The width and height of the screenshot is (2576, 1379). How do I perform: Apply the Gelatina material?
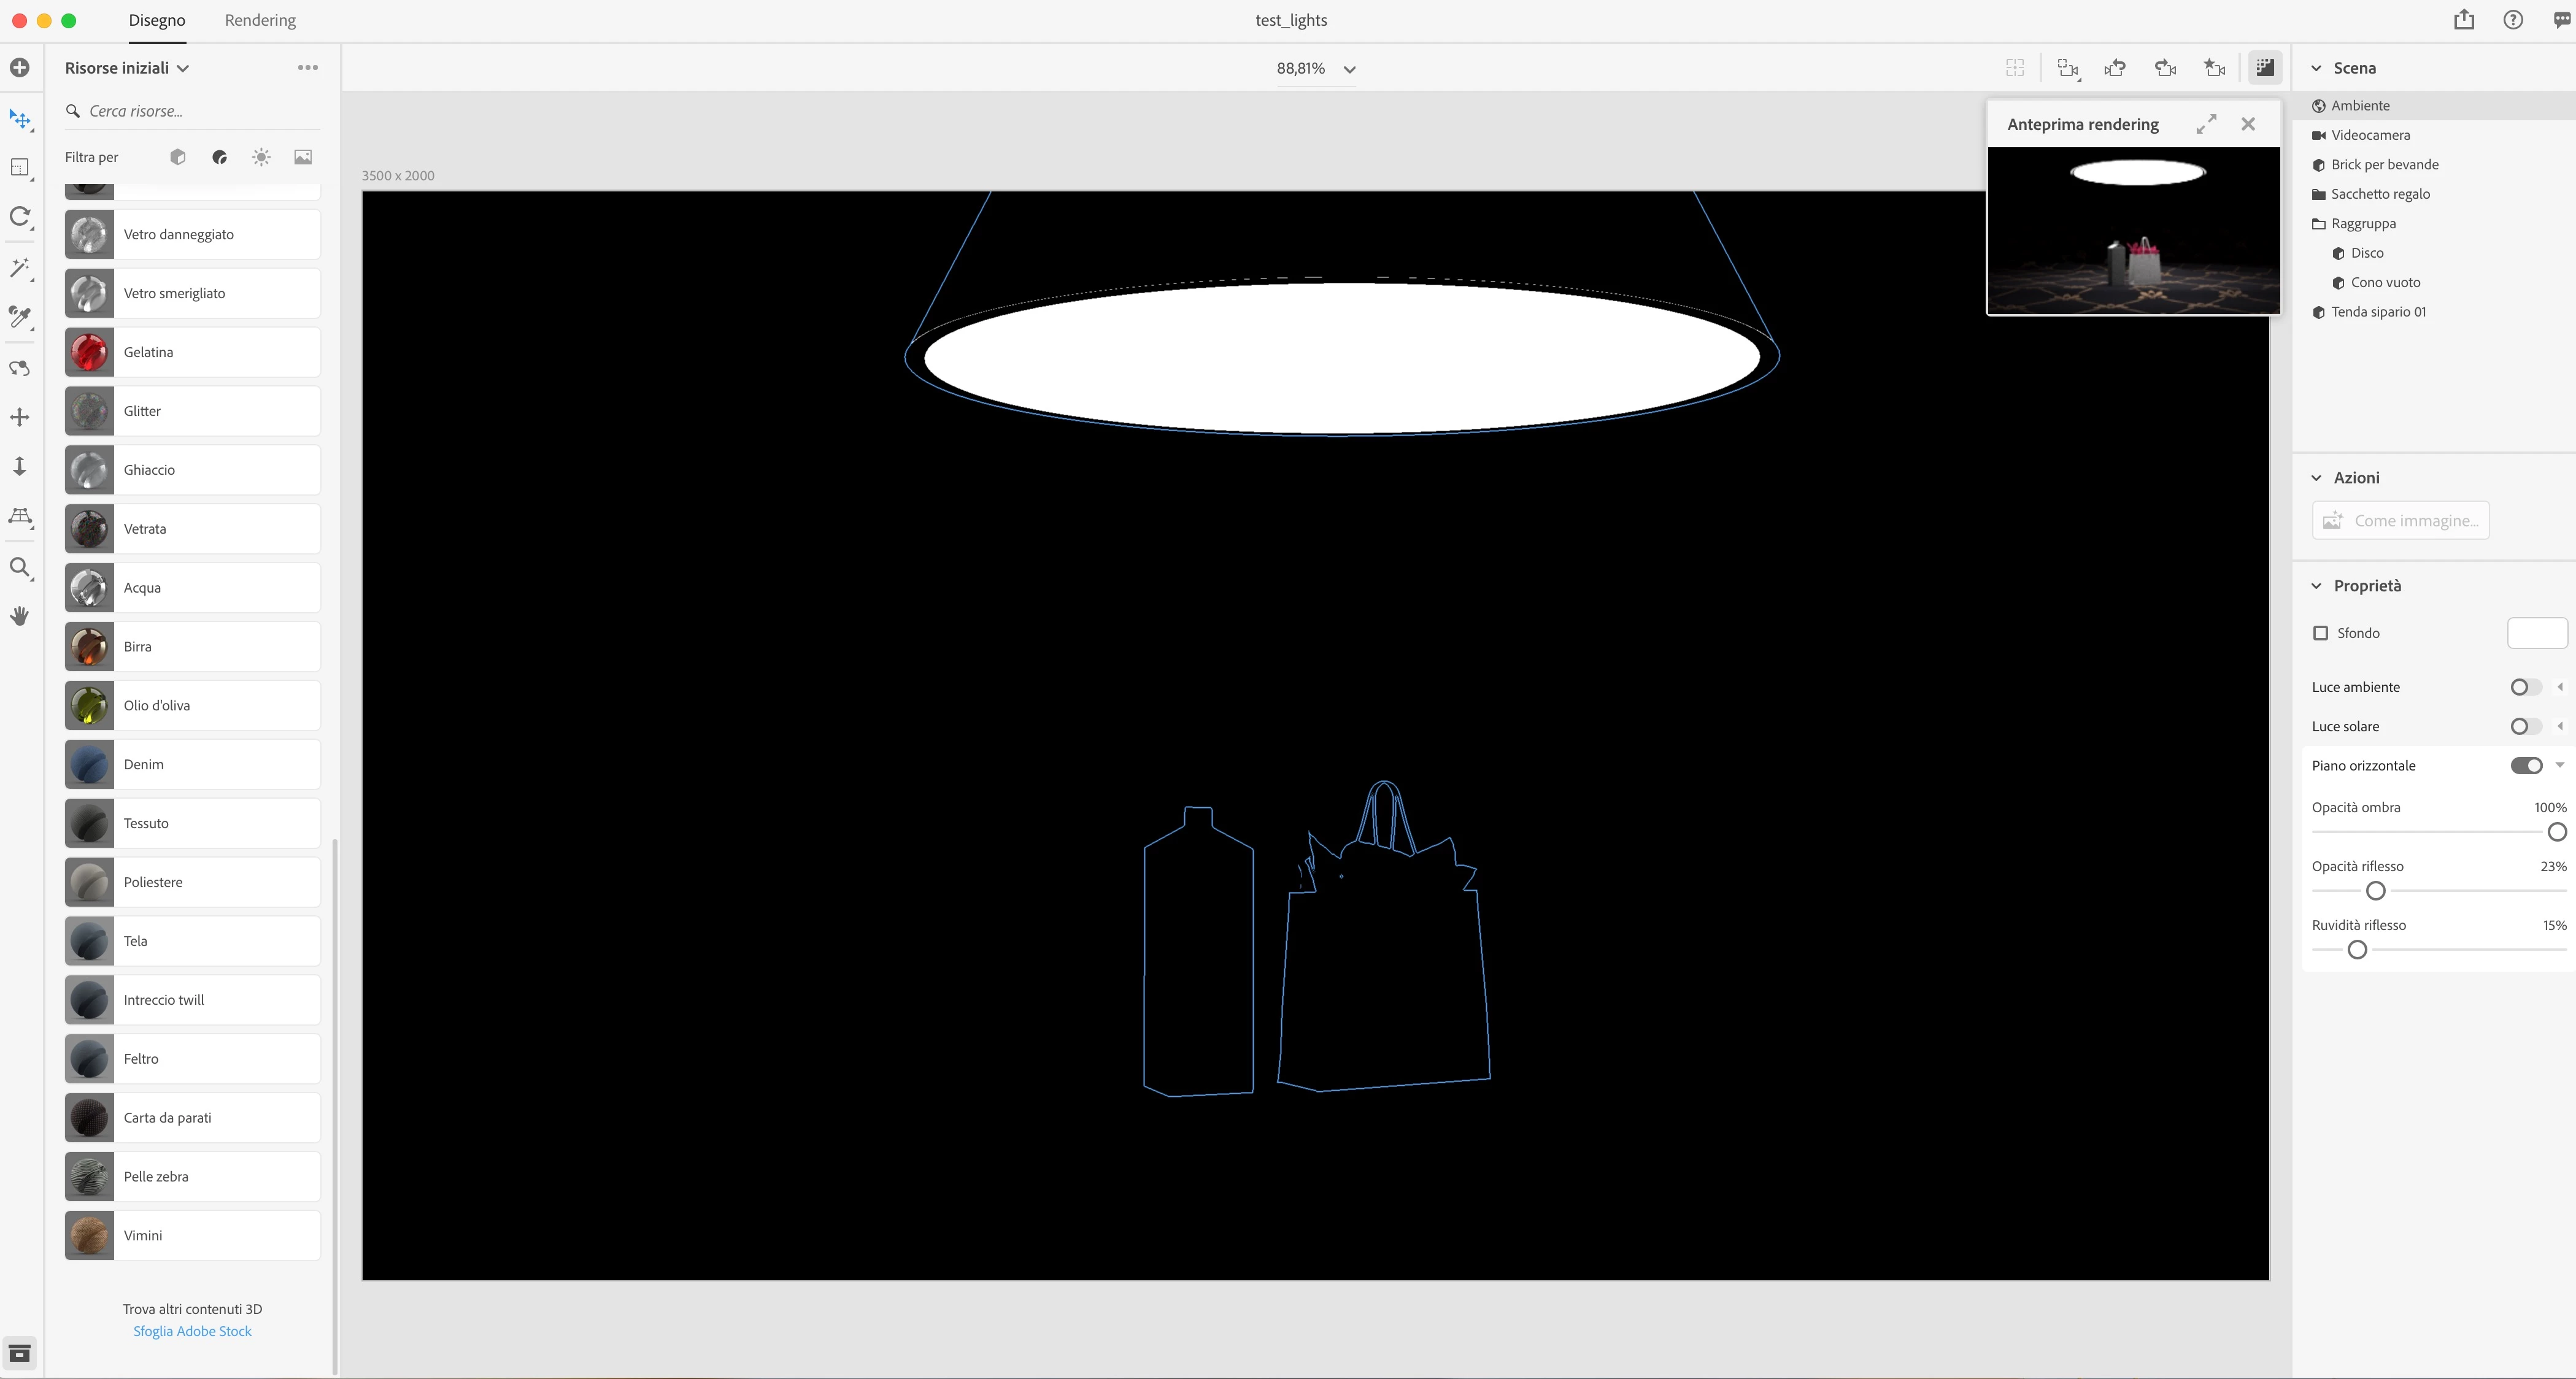pyautogui.click(x=192, y=352)
